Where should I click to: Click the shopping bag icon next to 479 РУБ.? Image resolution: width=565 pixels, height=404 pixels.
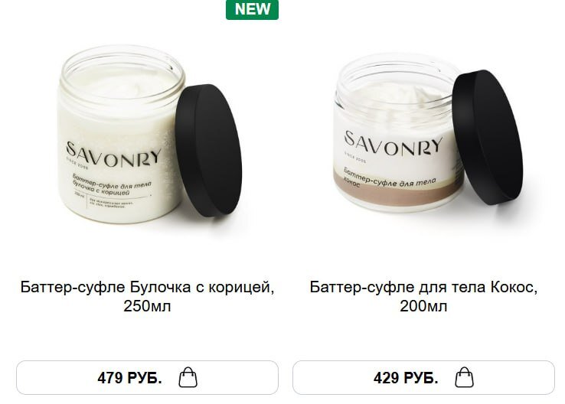[x=188, y=377]
